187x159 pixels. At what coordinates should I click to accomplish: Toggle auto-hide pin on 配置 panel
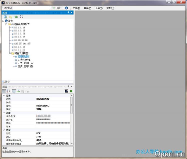pyautogui.click(x=68, y=86)
